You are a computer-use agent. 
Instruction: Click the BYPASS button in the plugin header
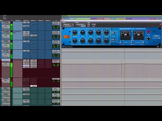click(93, 24)
